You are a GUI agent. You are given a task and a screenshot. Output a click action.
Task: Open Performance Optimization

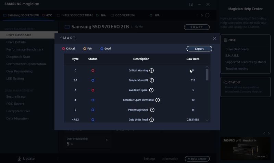click(26, 64)
